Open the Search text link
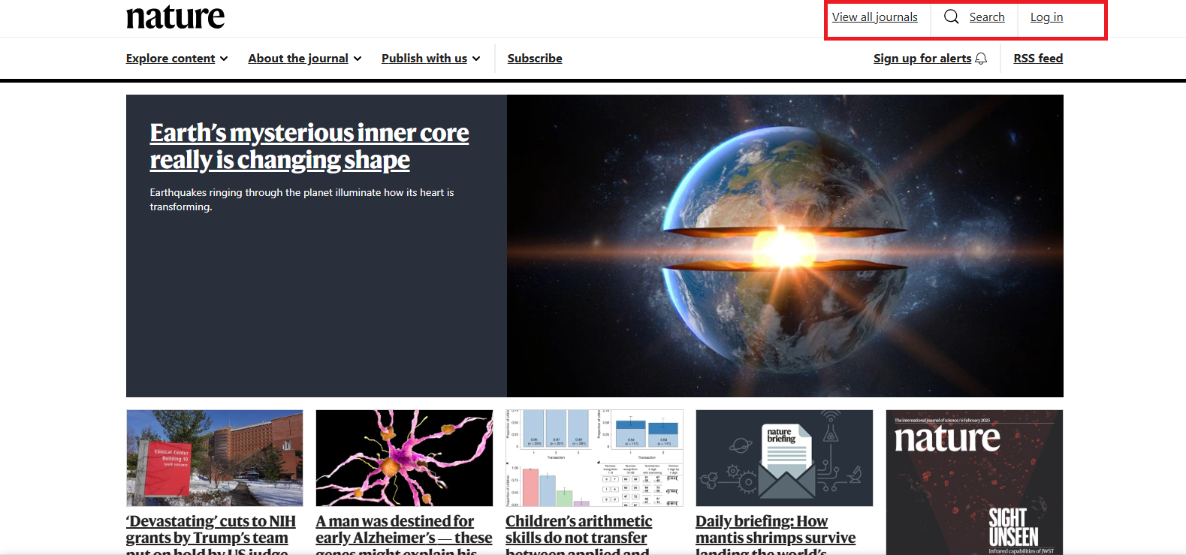The image size is (1186, 555). click(x=986, y=17)
